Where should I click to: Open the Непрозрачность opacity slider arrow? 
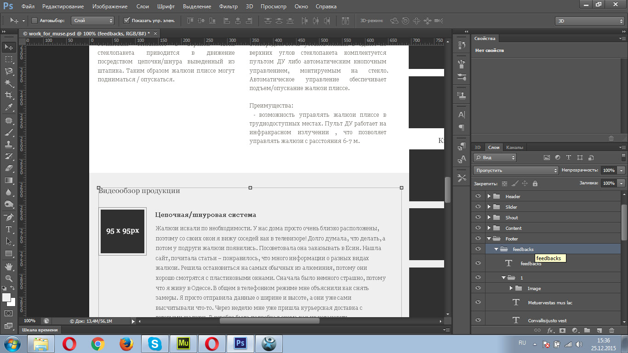click(622, 170)
